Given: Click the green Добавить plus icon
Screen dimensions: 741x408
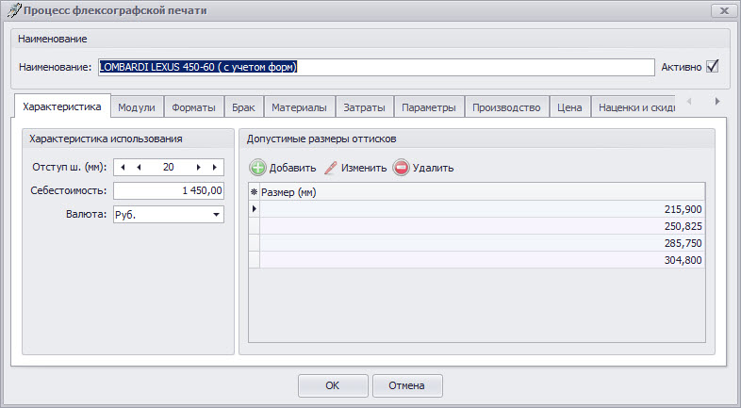Looking at the screenshot, I should pos(258,168).
